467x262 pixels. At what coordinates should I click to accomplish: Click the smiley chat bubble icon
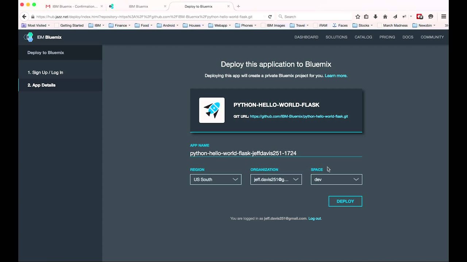[431, 17]
